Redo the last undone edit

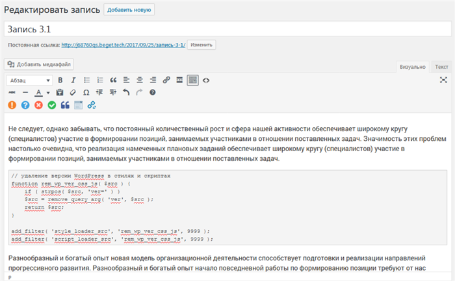point(139,92)
